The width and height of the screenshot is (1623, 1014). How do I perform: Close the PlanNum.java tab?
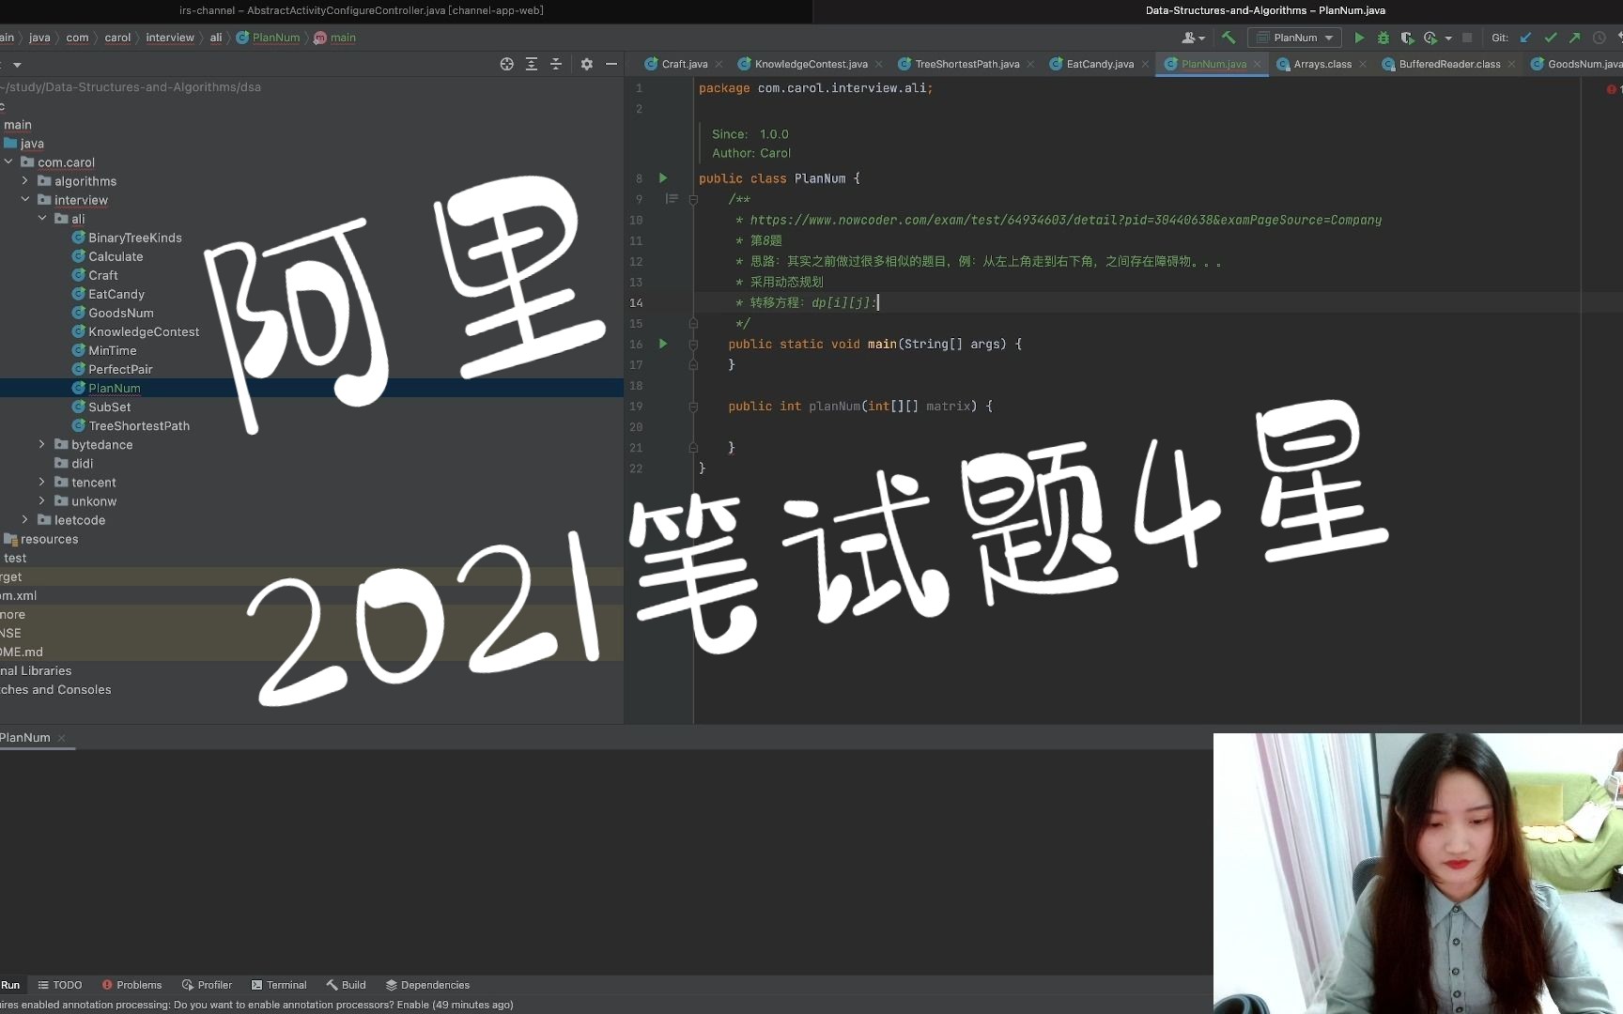pyautogui.click(x=1257, y=64)
